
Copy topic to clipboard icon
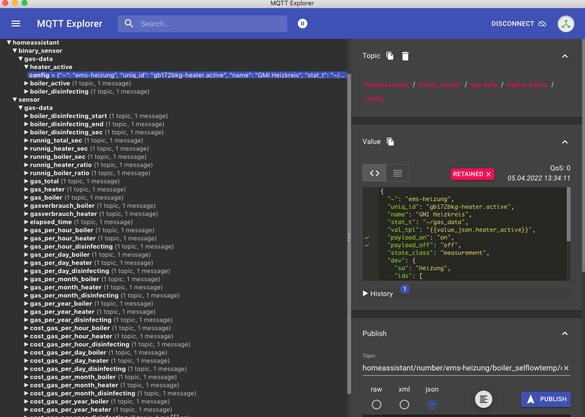click(x=390, y=56)
